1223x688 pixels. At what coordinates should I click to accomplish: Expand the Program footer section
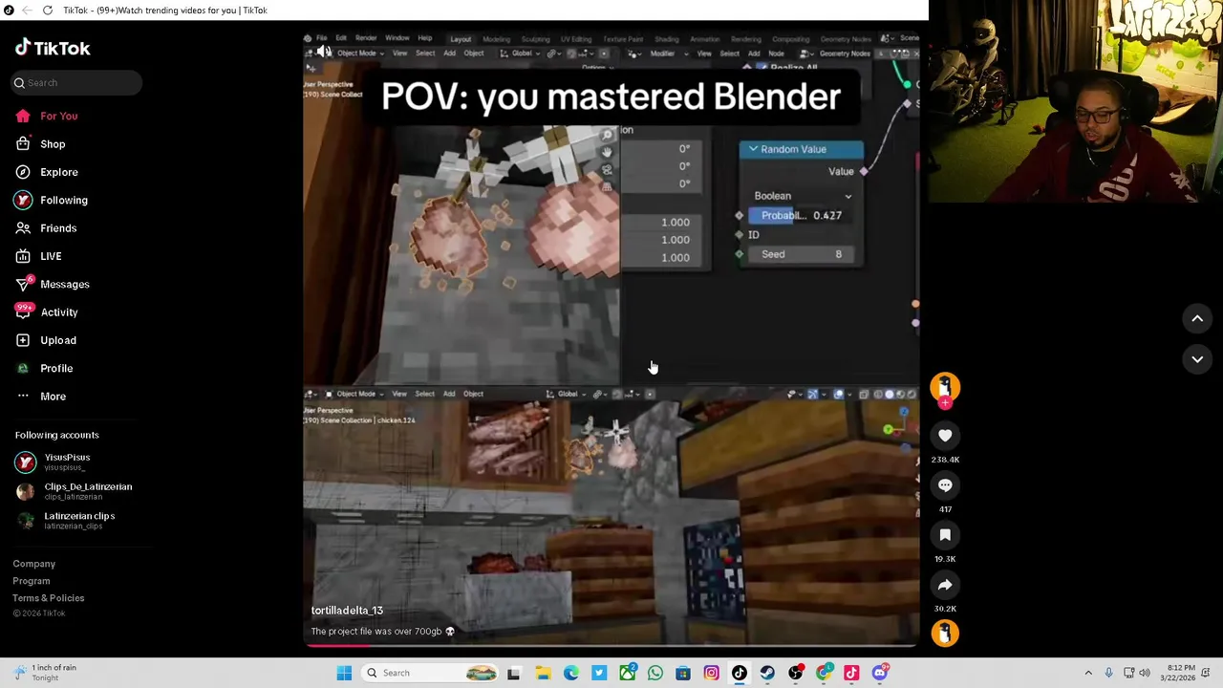[32, 581]
